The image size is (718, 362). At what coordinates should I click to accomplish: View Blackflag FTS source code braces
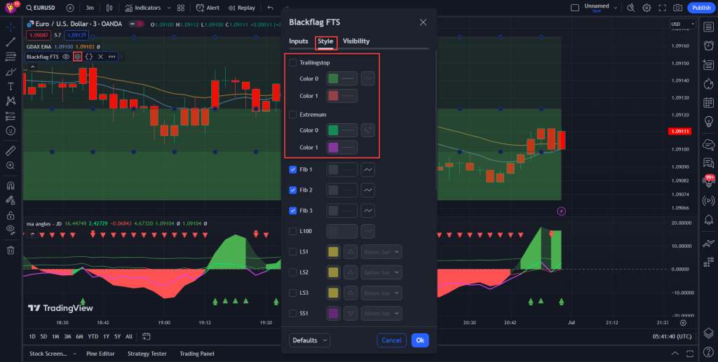89,57
